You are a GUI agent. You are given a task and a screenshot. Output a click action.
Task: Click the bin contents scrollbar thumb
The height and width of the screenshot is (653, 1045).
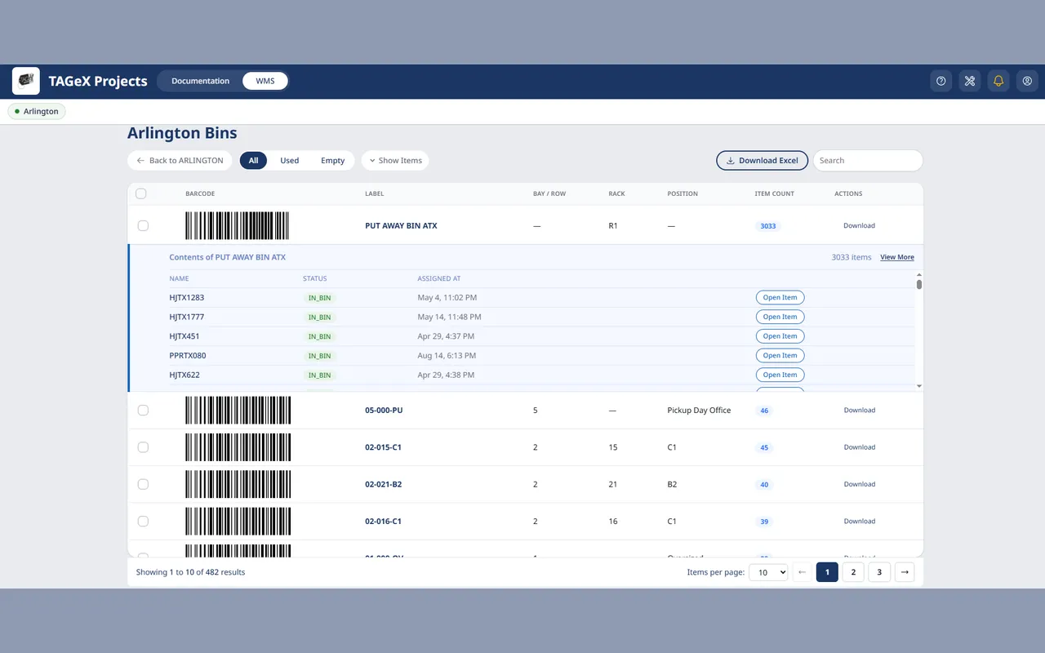point(919,284)
